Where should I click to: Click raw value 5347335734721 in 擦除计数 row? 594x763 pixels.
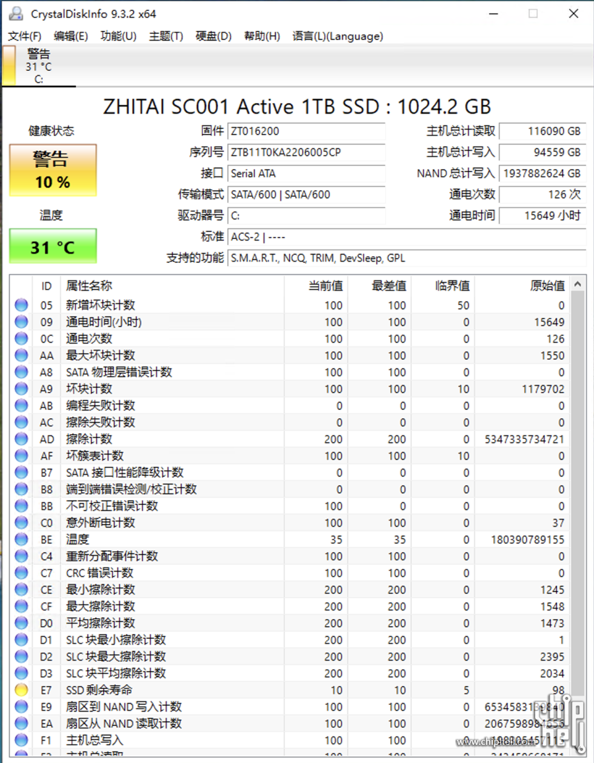[524, 439]
